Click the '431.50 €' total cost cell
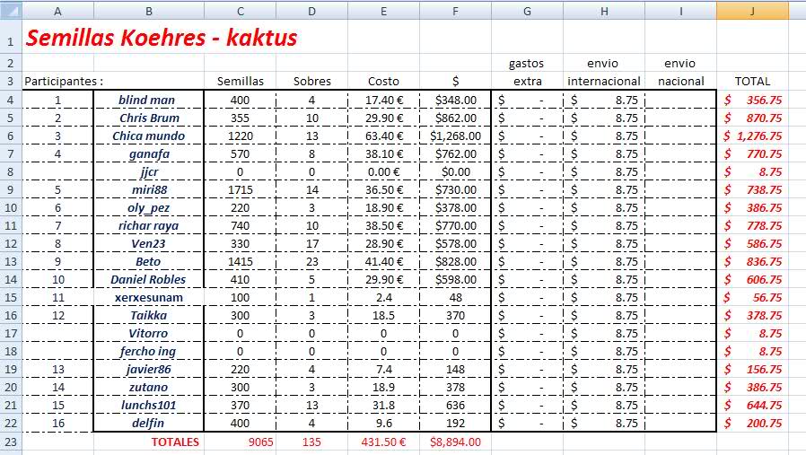 point(383,442)
